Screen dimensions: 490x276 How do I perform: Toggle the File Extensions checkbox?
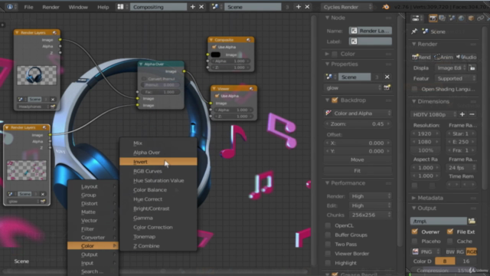[450, 232]
